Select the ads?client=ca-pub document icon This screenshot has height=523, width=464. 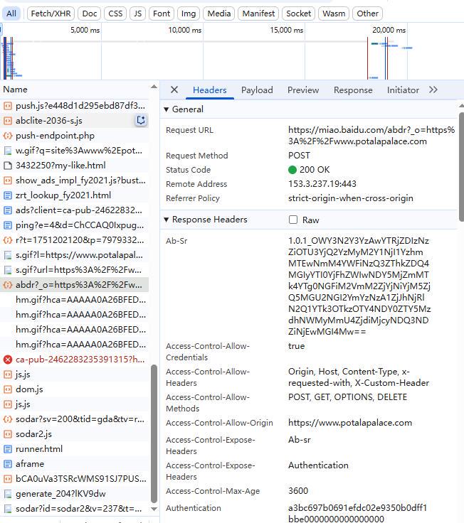[7, 210]
